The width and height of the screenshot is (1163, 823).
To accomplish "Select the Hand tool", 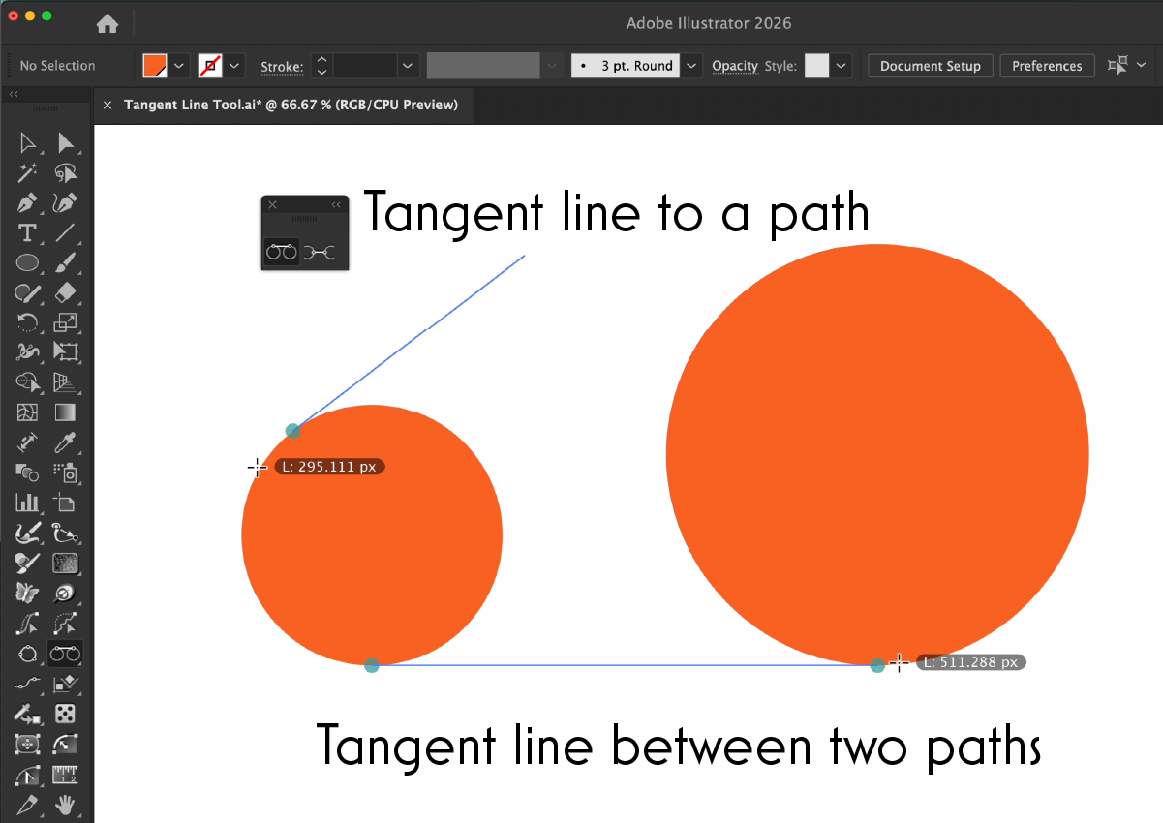I will [x=65, y=804].
